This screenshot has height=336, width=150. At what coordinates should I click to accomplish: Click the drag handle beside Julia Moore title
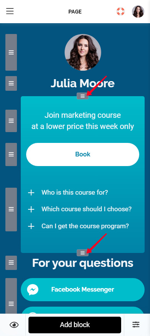point(11,83)
